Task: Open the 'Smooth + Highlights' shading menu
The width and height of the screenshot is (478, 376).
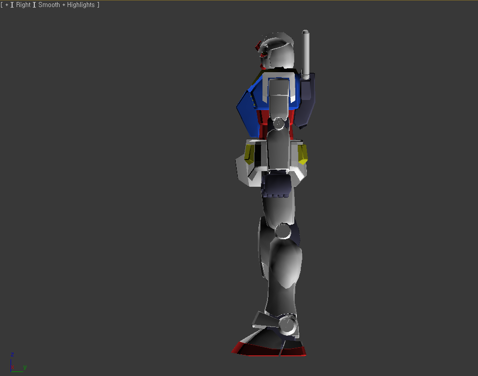Action: tap(67, 5)
